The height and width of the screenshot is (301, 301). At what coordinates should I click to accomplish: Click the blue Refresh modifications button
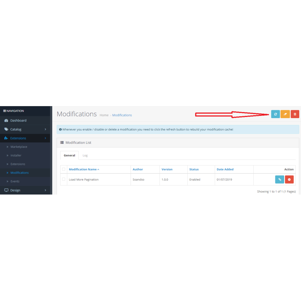[x=275, y=114]
